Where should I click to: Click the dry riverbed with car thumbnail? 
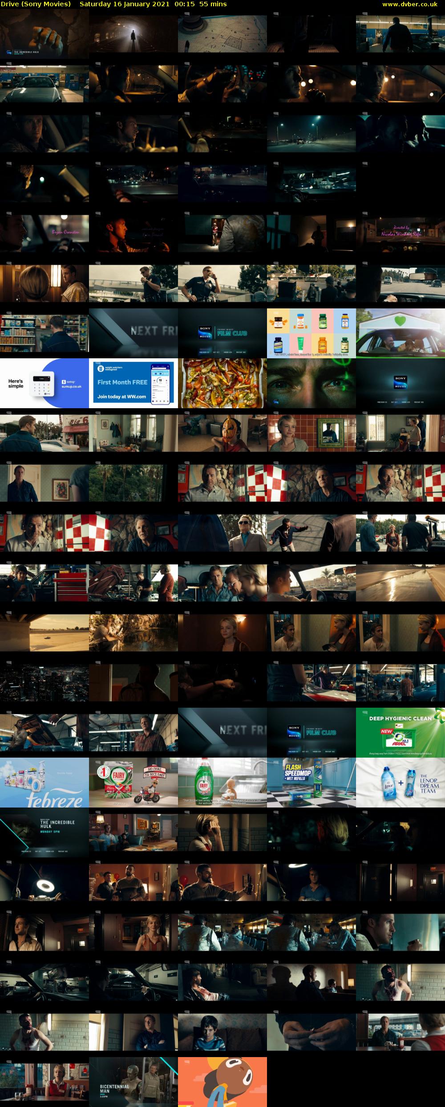44,633
